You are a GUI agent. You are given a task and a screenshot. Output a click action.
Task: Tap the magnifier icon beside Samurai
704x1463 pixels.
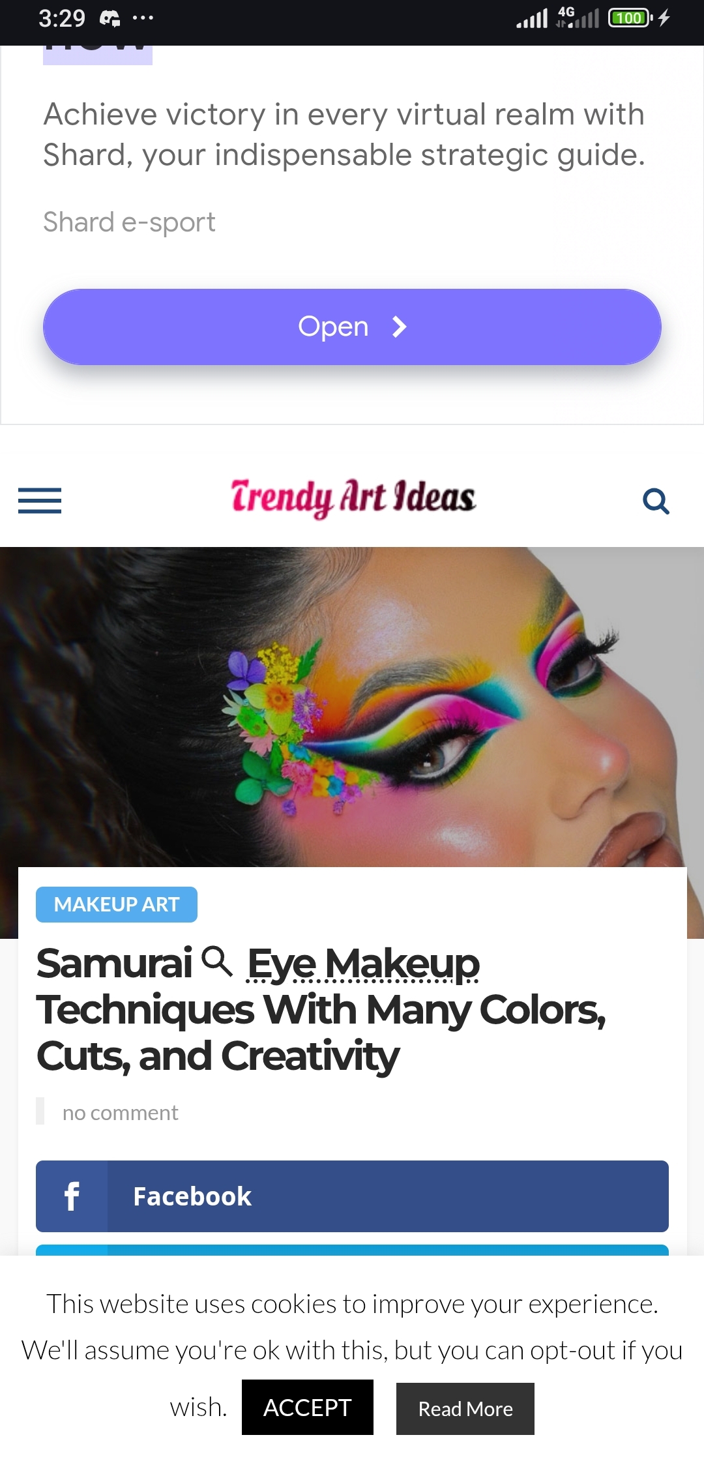pyautogui.click(x=217, y=962)
